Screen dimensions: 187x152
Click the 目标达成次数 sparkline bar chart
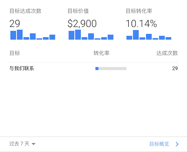point(33,35)
